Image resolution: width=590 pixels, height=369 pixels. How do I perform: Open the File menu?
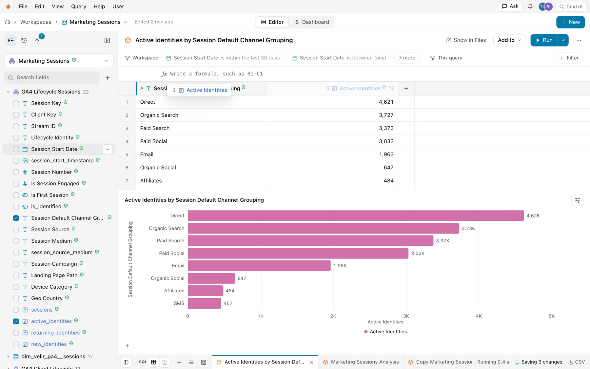pyautogui.click(x=23, y=7)
